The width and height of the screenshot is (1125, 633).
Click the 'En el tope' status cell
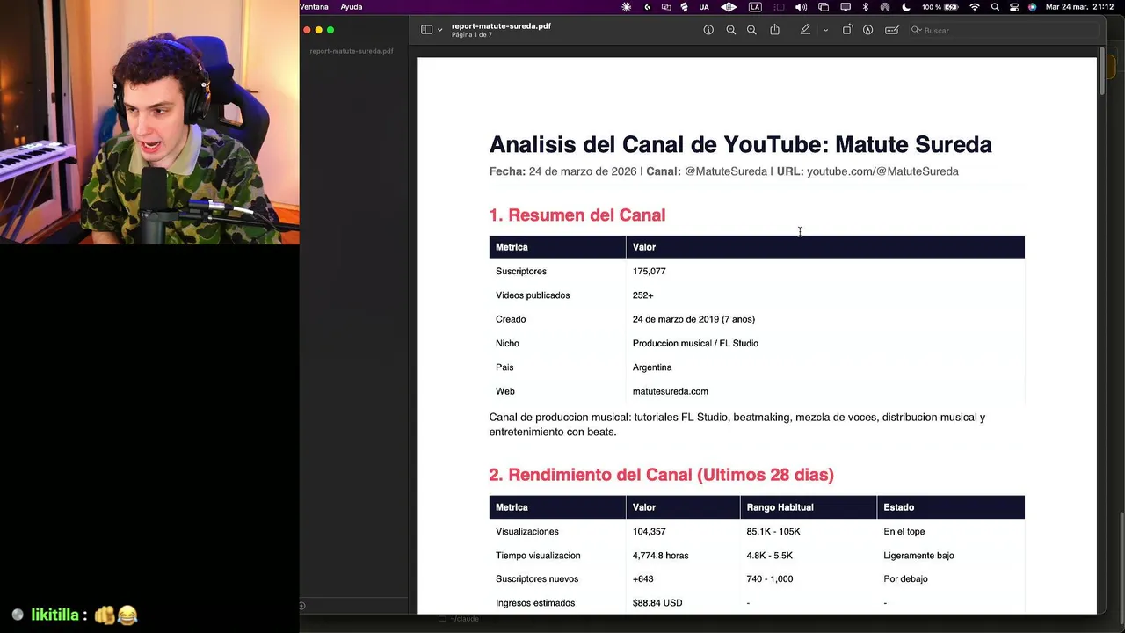(x=904, y=531)
